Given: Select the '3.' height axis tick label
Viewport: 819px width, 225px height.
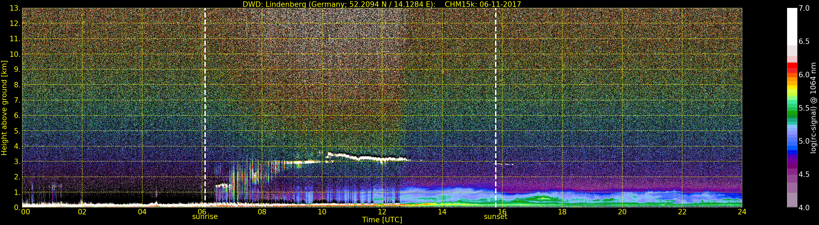Looking at the screenshot, I should pyautogui.click(x=17, y=162).
